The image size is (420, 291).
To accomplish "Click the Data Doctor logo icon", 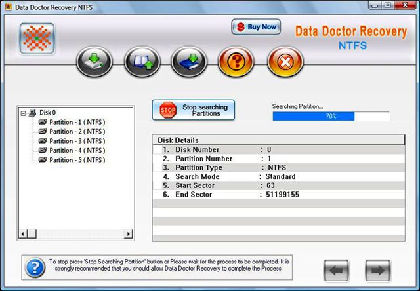I will coord(37,38).
